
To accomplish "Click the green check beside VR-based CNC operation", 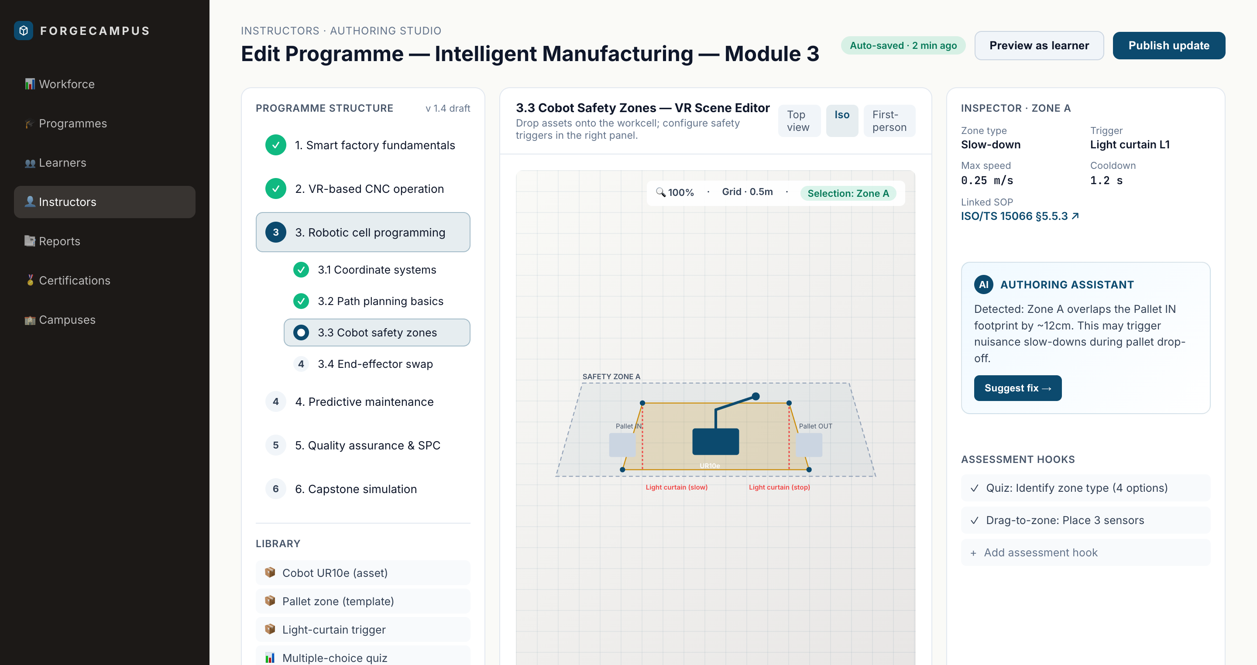I will tap(276, 189).
